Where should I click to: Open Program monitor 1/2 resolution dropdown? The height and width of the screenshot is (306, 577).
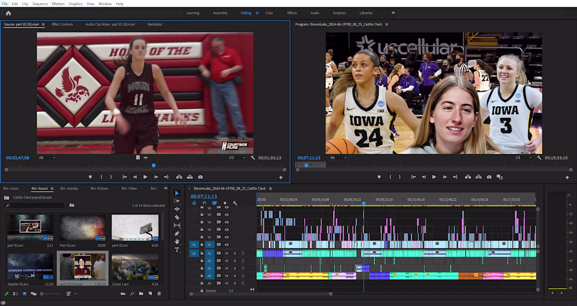point(522,157)
